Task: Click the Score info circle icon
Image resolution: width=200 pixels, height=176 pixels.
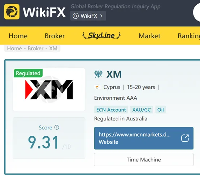Action: 57,127
